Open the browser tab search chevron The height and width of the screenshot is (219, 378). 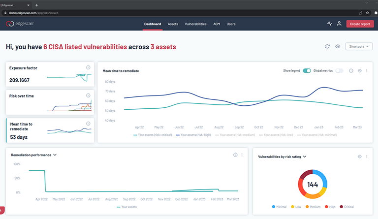[367, 3]
